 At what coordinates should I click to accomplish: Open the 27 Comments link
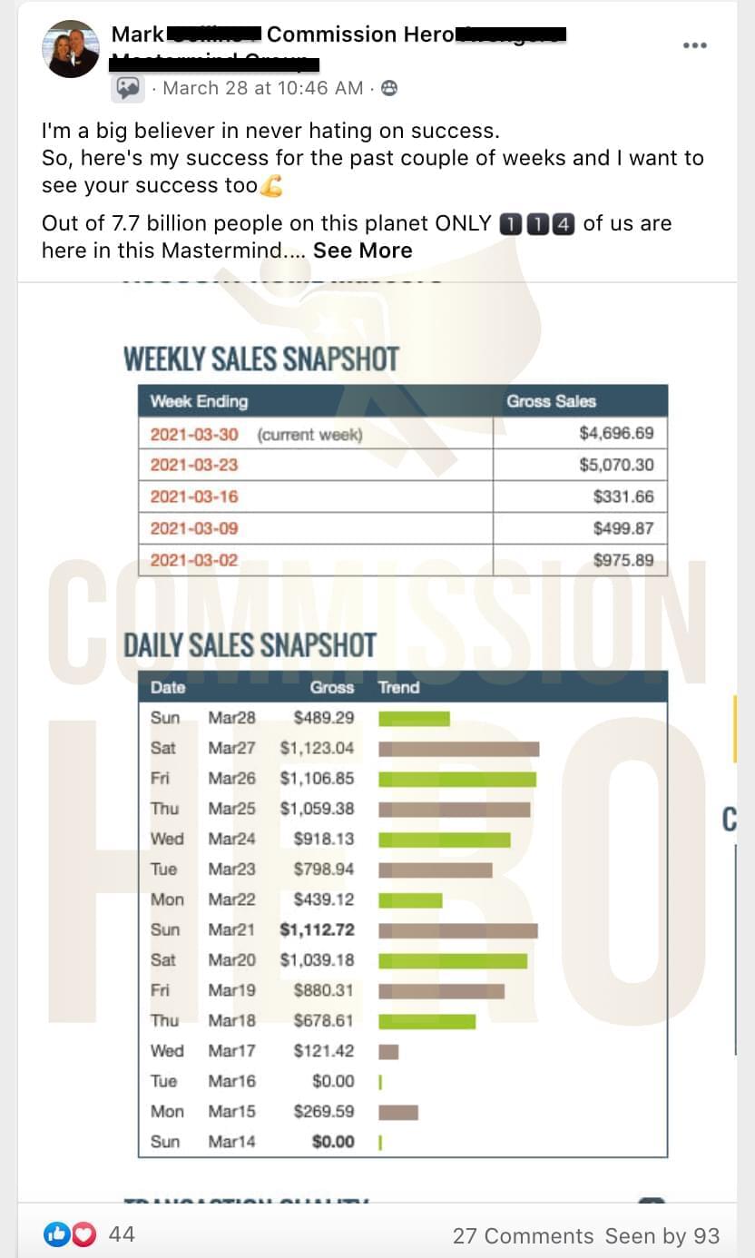523,1235
